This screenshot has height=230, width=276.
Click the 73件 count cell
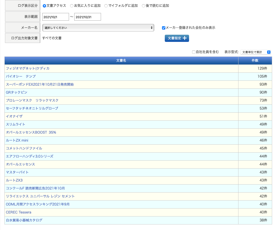click(255, 101)
